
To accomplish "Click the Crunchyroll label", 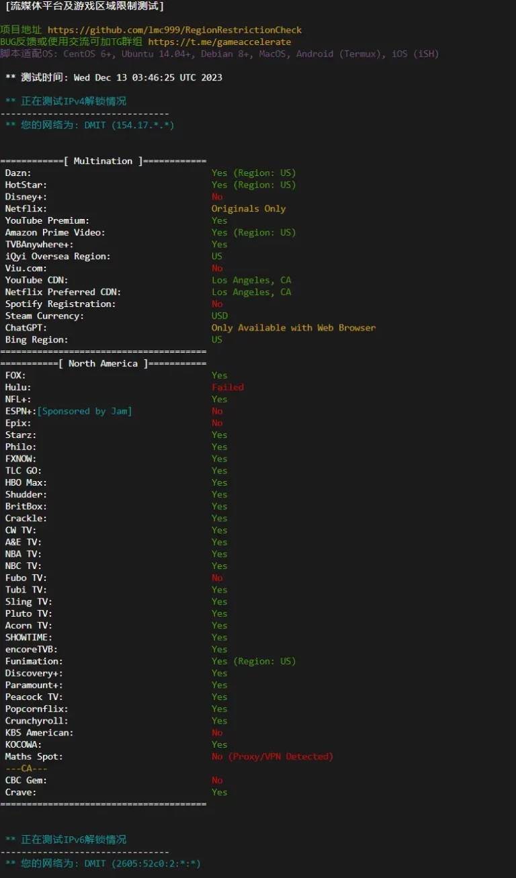I will (x=37, y=721).
